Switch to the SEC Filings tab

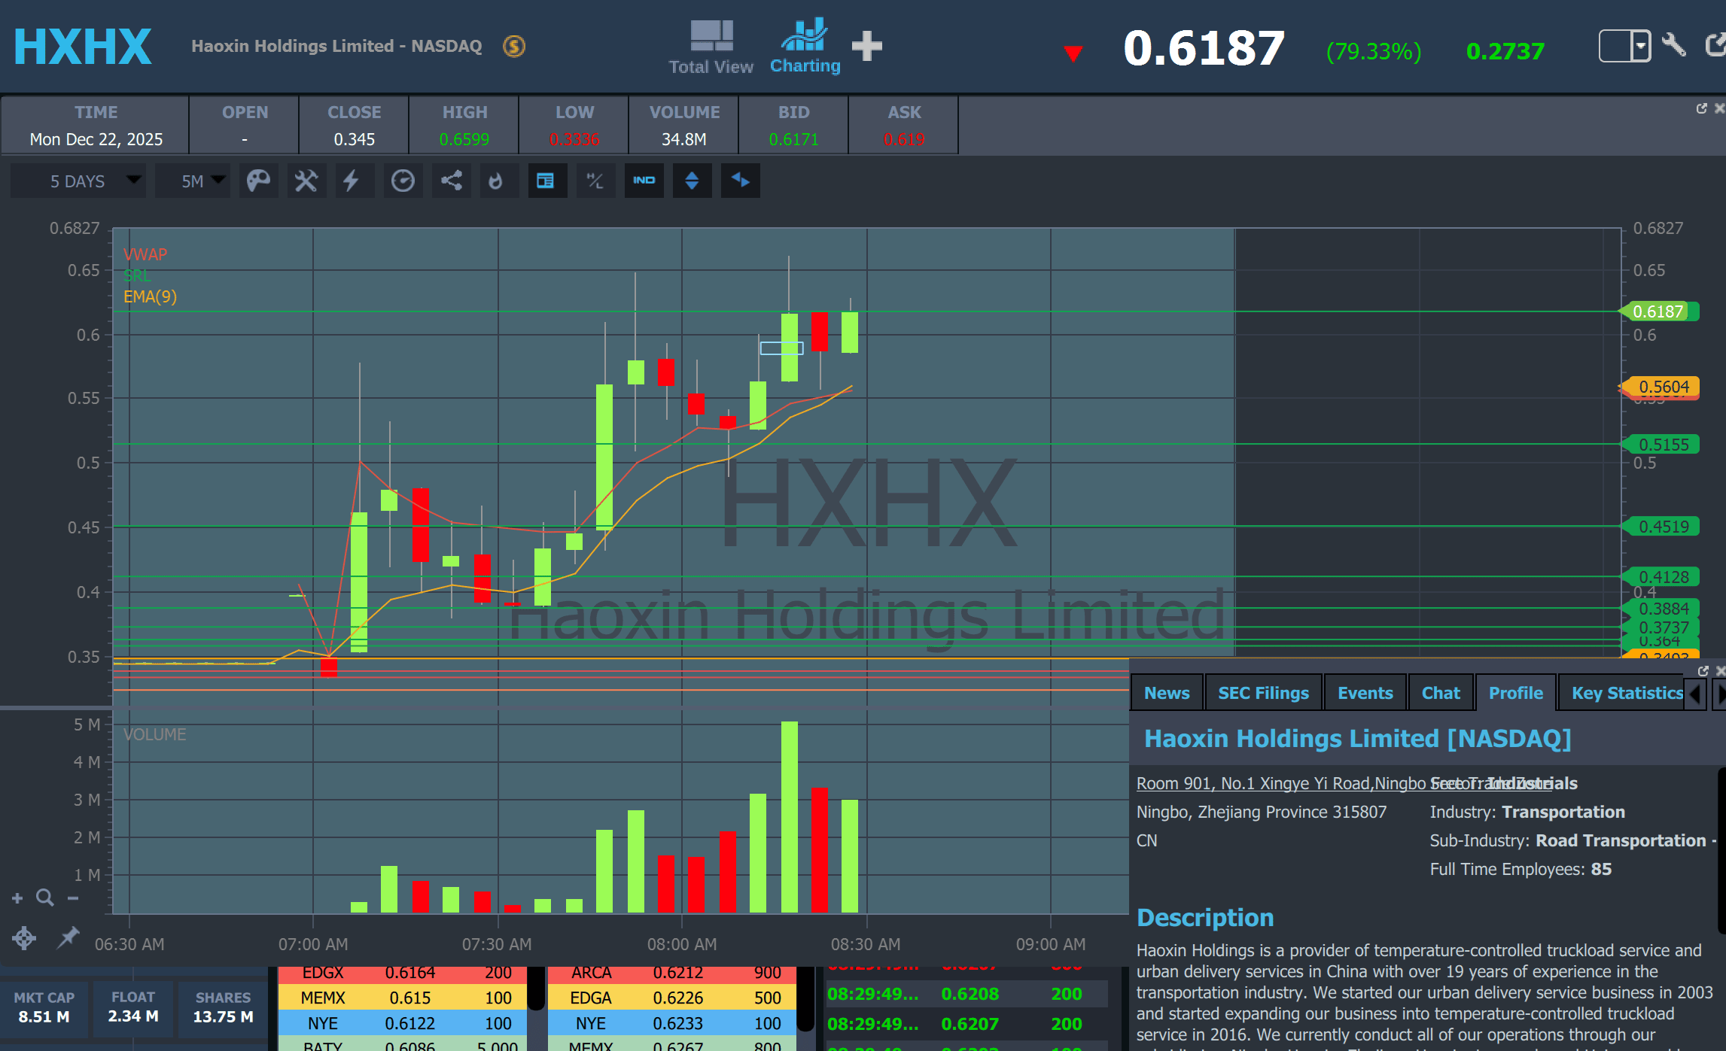1262,693
